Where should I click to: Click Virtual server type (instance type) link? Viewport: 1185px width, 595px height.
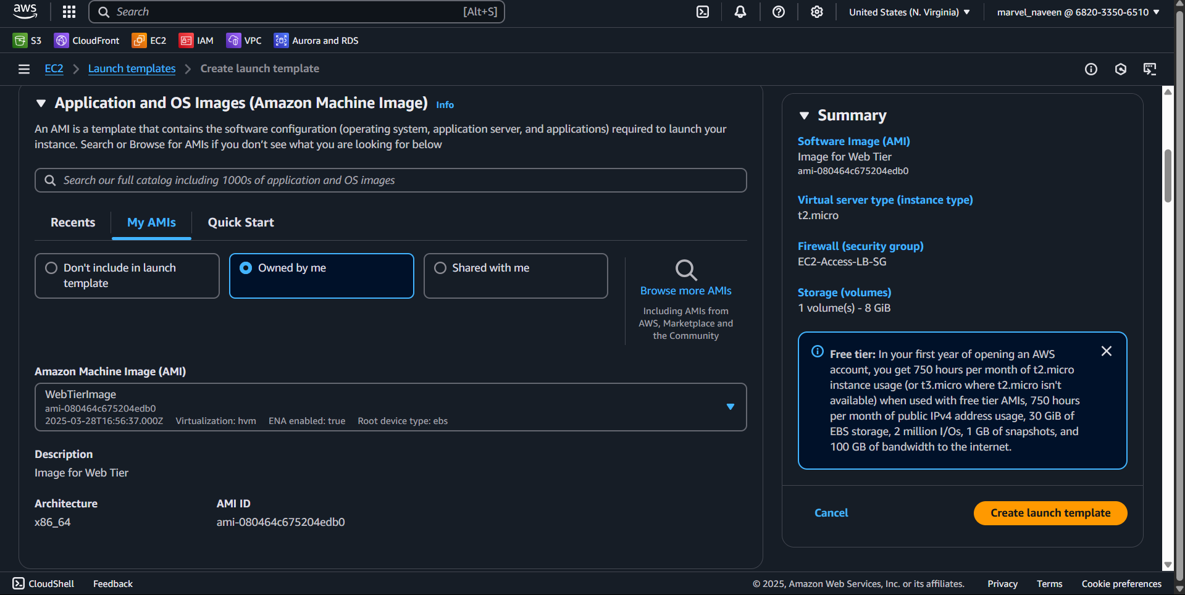[x=885, y=200]
